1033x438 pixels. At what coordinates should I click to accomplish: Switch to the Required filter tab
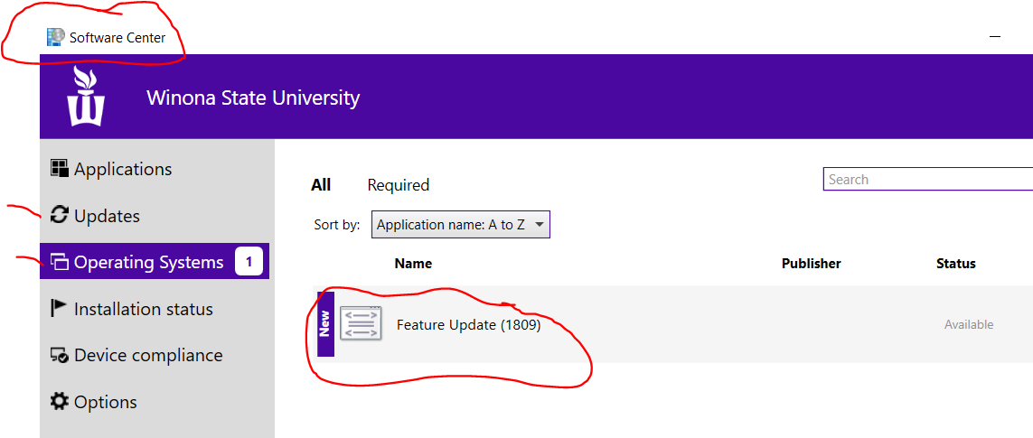pyautogui.click(x=398, y=185)
